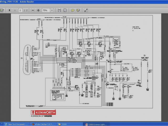The image size is (168, 126).
Task: Click the 75% zoom level field
Action: pyautogui.click(x=45, y=10)
